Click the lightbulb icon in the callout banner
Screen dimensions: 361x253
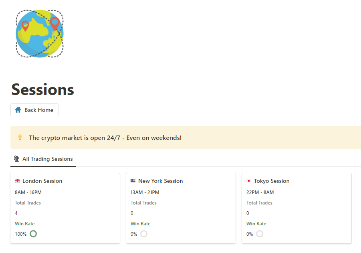coord(20,137)
